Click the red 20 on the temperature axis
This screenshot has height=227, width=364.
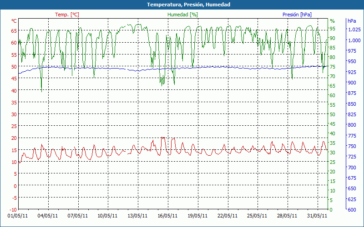point(14,138)
